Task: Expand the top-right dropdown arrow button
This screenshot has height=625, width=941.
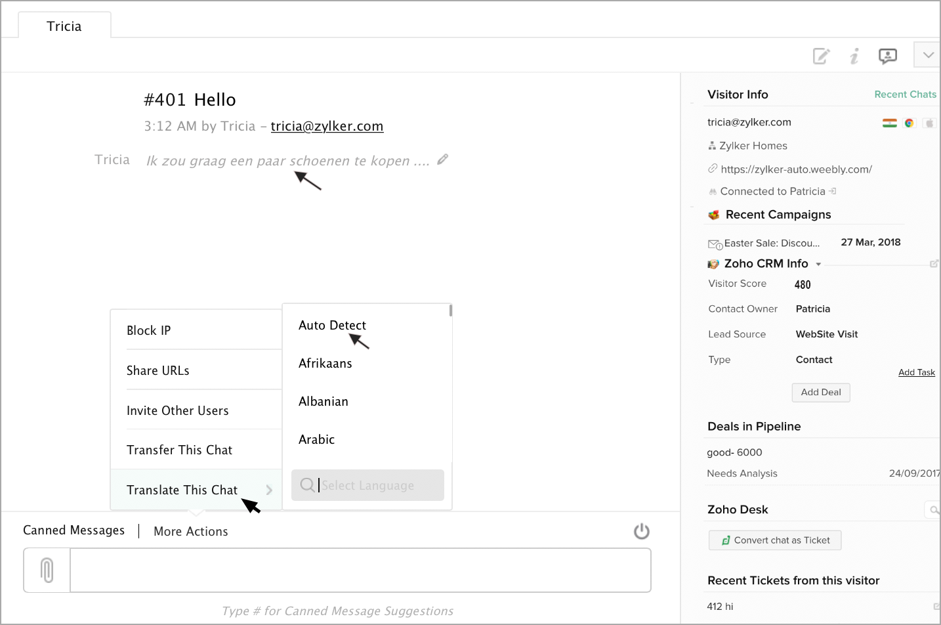Action: click(x=928, y=55)
